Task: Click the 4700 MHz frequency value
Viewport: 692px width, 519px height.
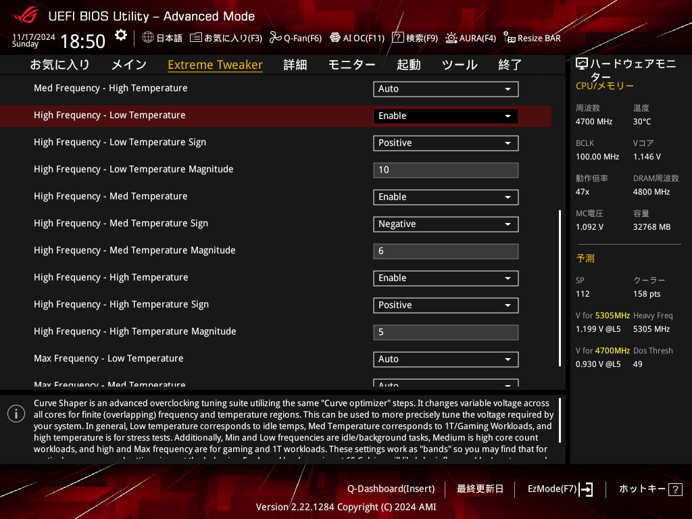Action: coord(594,122)
